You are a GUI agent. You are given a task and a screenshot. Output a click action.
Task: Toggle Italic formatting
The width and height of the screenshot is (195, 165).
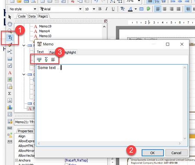(107, 9)
